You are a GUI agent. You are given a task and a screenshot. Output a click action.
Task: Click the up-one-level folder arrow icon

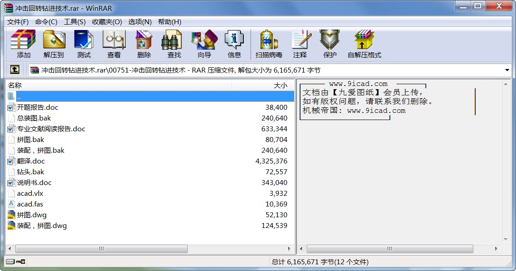click(x=15, y=70)
